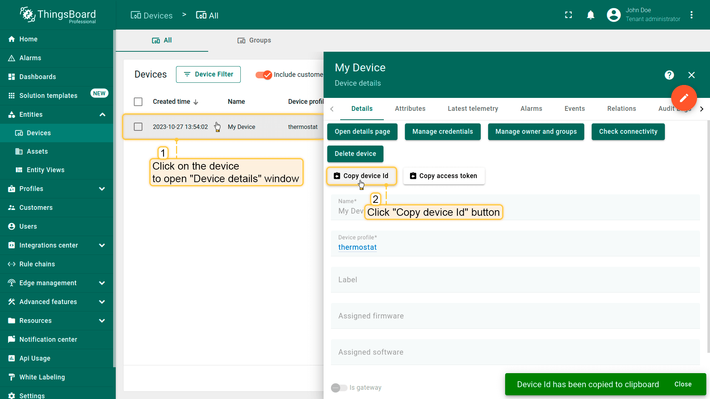Tick the My Device row checkbox
Image resolution: width=710 pixels, height=399 pixels.
click(x=138, y=127)
